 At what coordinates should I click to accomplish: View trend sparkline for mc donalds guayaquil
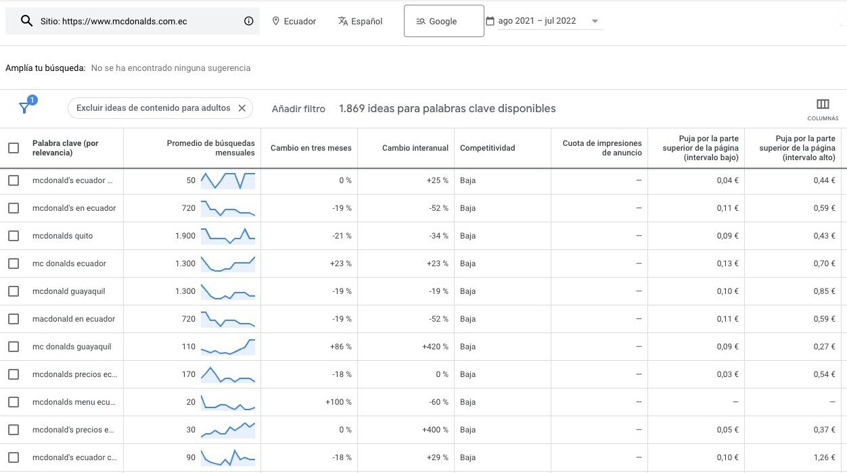(228, 347)
